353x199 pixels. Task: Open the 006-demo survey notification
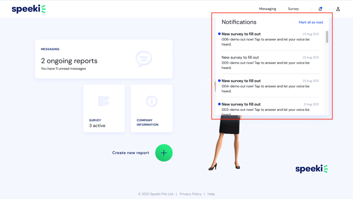[x=270, y=39]
